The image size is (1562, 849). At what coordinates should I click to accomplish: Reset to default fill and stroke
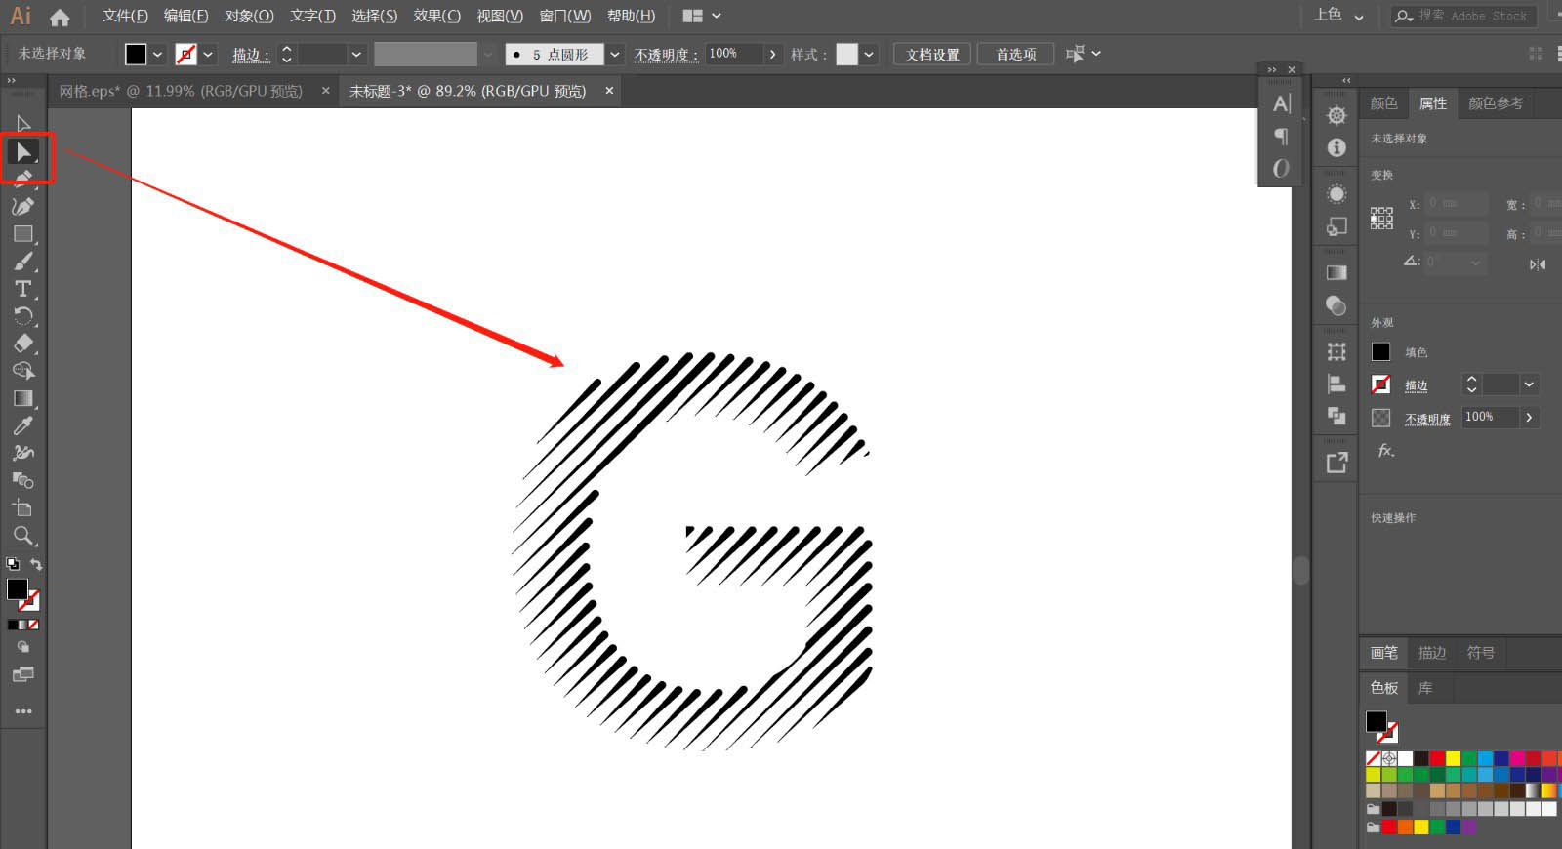tap(13, 565)
